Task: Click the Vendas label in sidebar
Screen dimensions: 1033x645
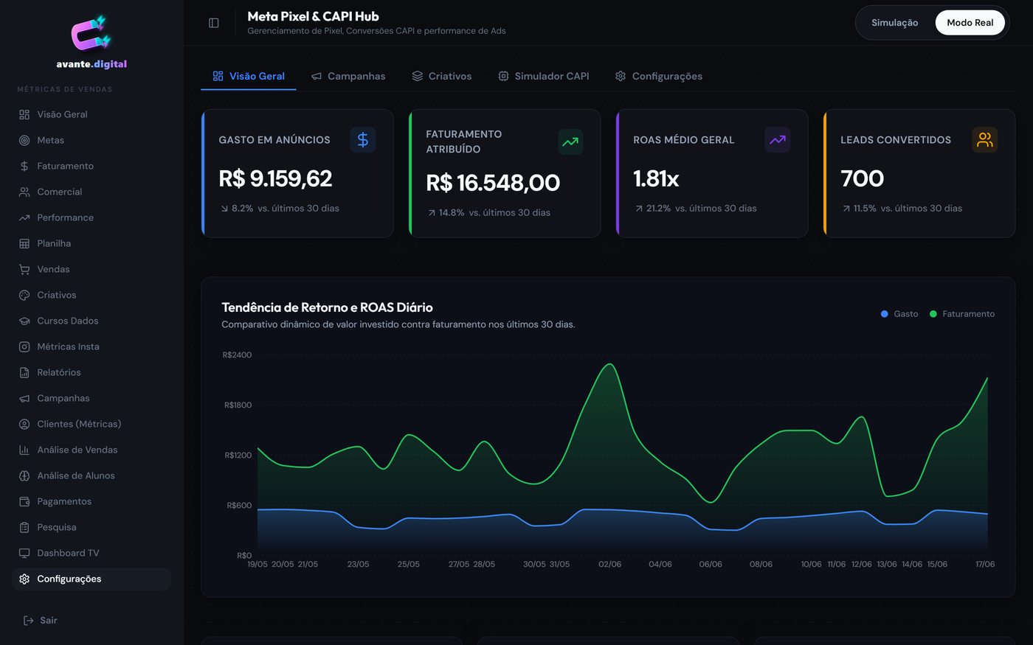Action: (x=54, y=269)
